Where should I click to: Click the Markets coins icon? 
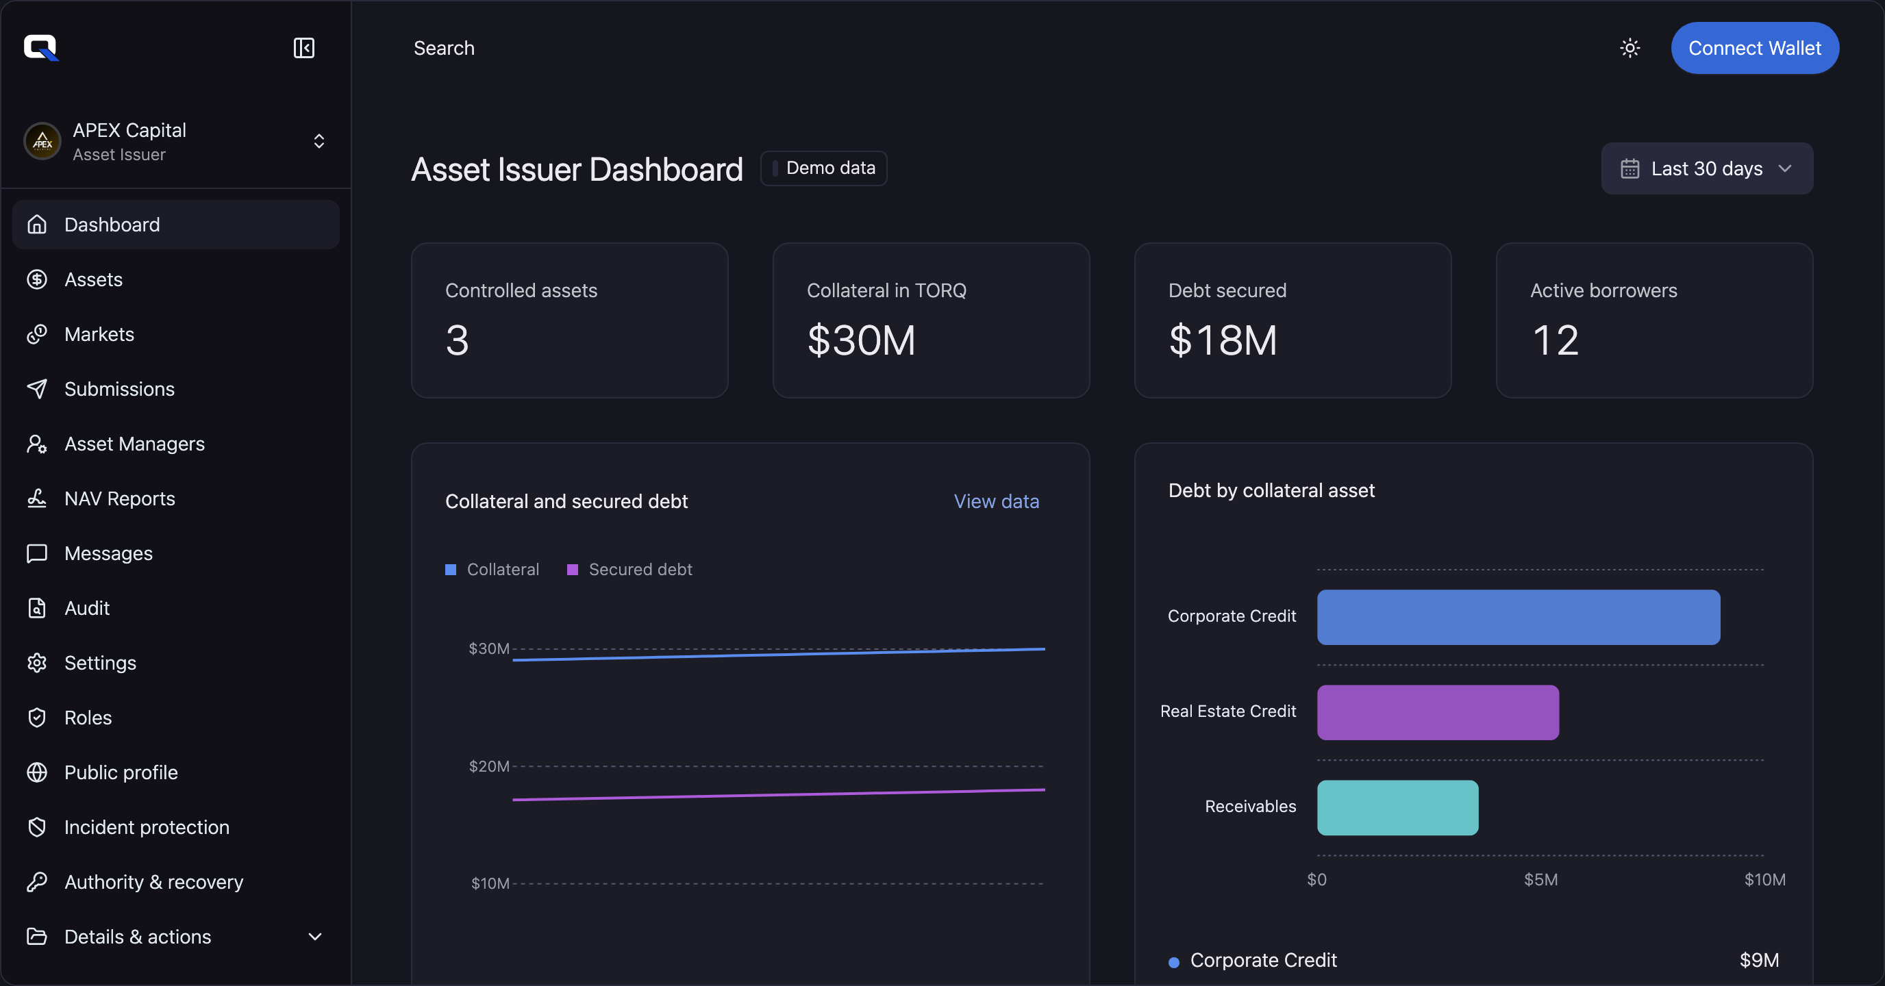36,334
